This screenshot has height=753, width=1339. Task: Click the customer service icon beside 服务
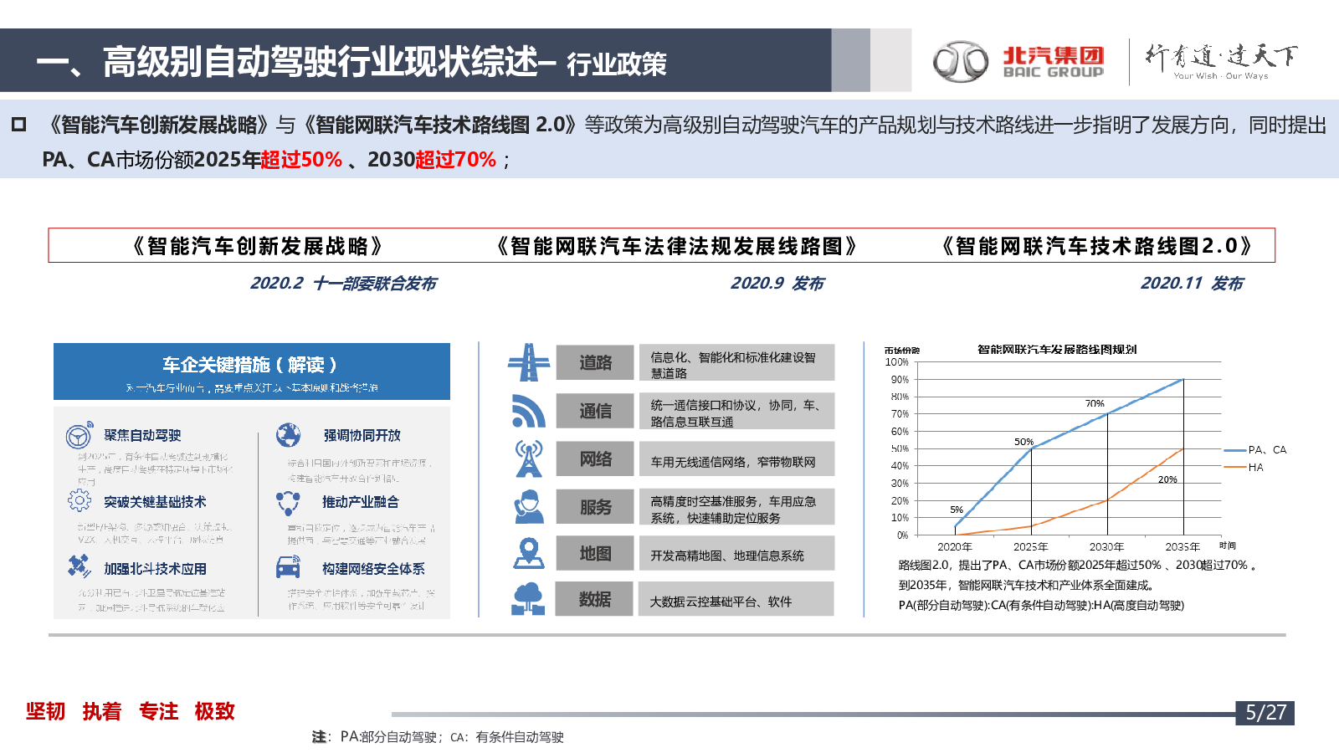coord(529,506)
